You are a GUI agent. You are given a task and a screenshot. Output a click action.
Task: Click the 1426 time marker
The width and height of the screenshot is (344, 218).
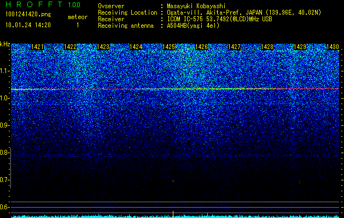(201, 47)
